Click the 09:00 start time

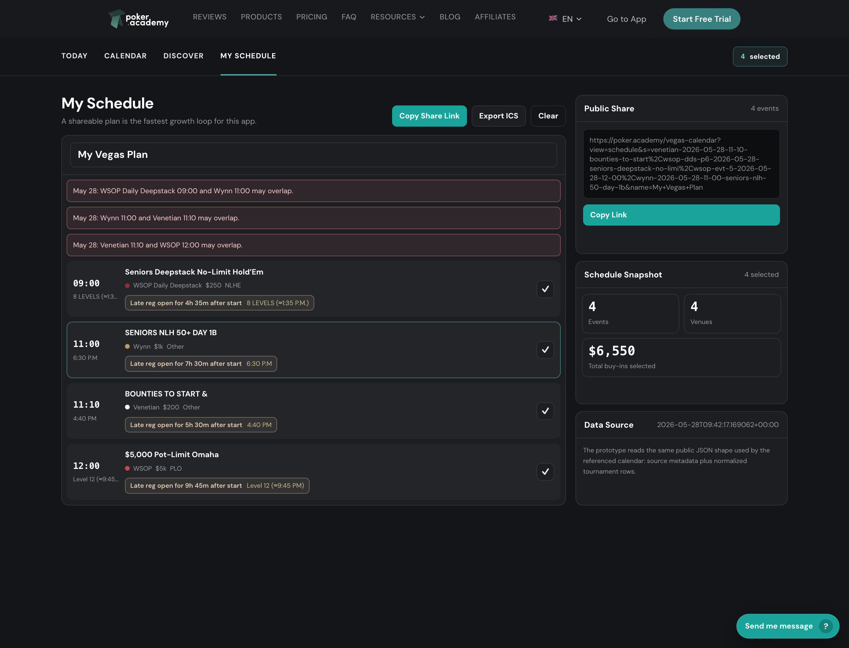86,283
